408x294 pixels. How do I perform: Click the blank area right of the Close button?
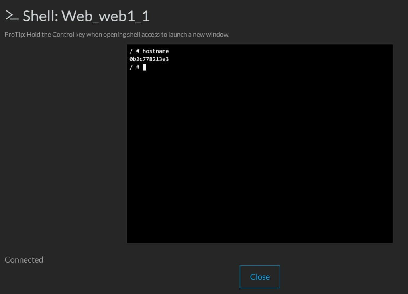click(339, 276)
